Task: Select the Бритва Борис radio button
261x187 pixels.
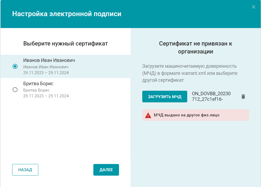Action: pyautogui.click(x=15, y=90)
